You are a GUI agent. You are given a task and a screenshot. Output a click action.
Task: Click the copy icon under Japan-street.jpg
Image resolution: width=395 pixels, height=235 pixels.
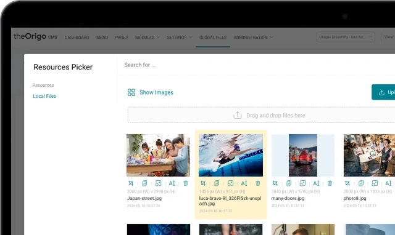point(144,183)
